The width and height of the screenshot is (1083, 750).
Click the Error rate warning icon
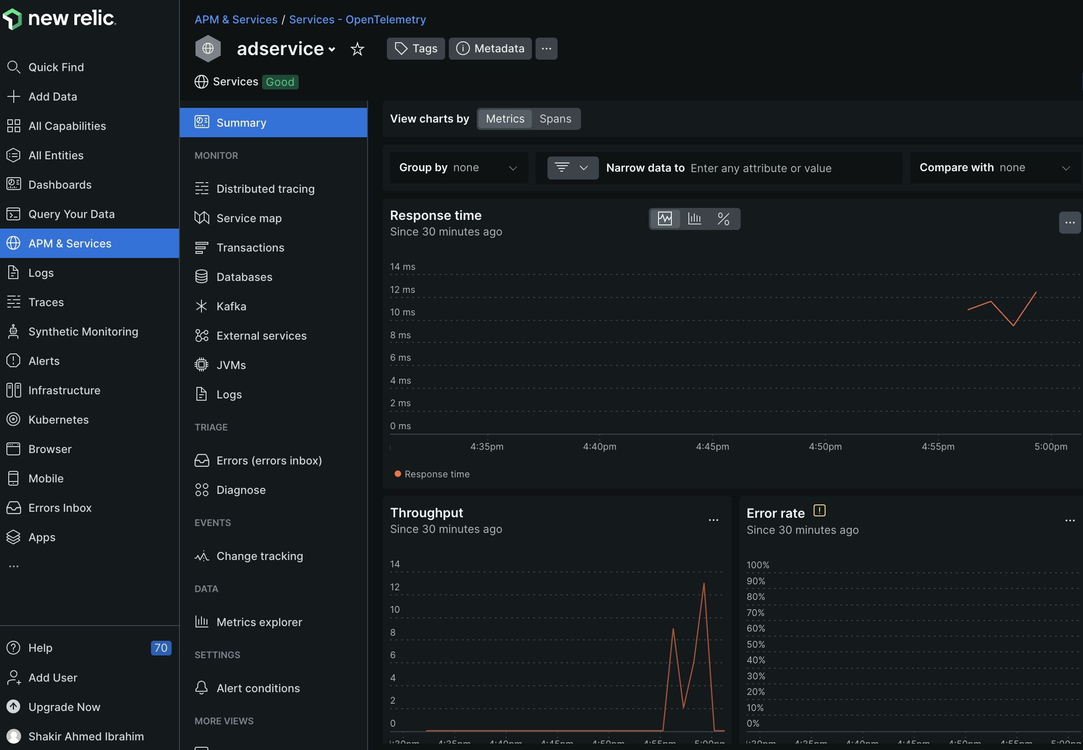820,510
